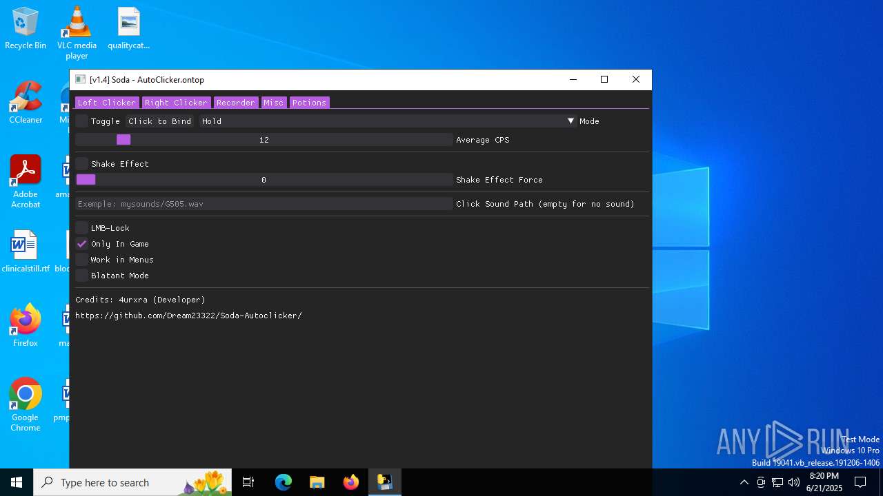Open the Windows Start menu

pos(17,482)
